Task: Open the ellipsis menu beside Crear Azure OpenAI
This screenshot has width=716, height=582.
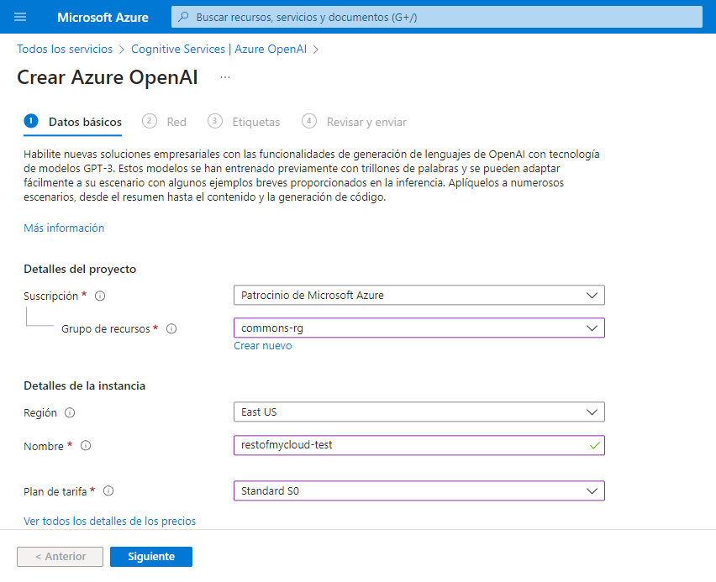Action: click(x=225, y=77)
